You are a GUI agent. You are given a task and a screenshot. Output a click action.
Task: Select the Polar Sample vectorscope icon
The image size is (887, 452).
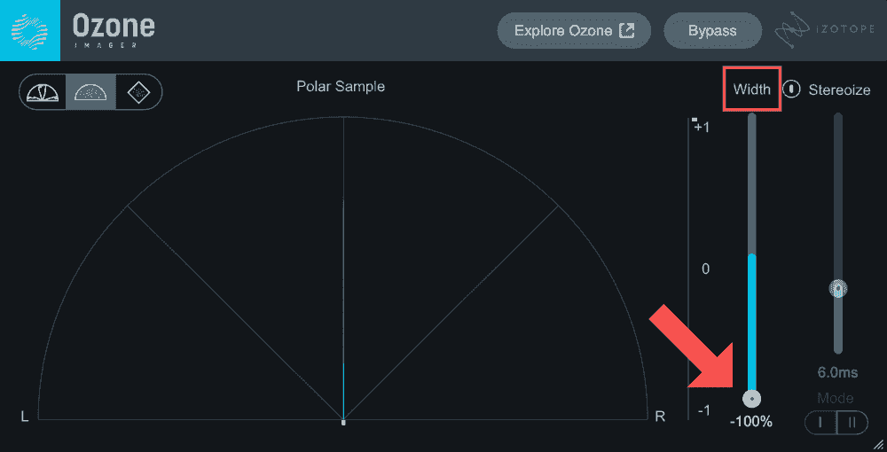click(90, 91)
